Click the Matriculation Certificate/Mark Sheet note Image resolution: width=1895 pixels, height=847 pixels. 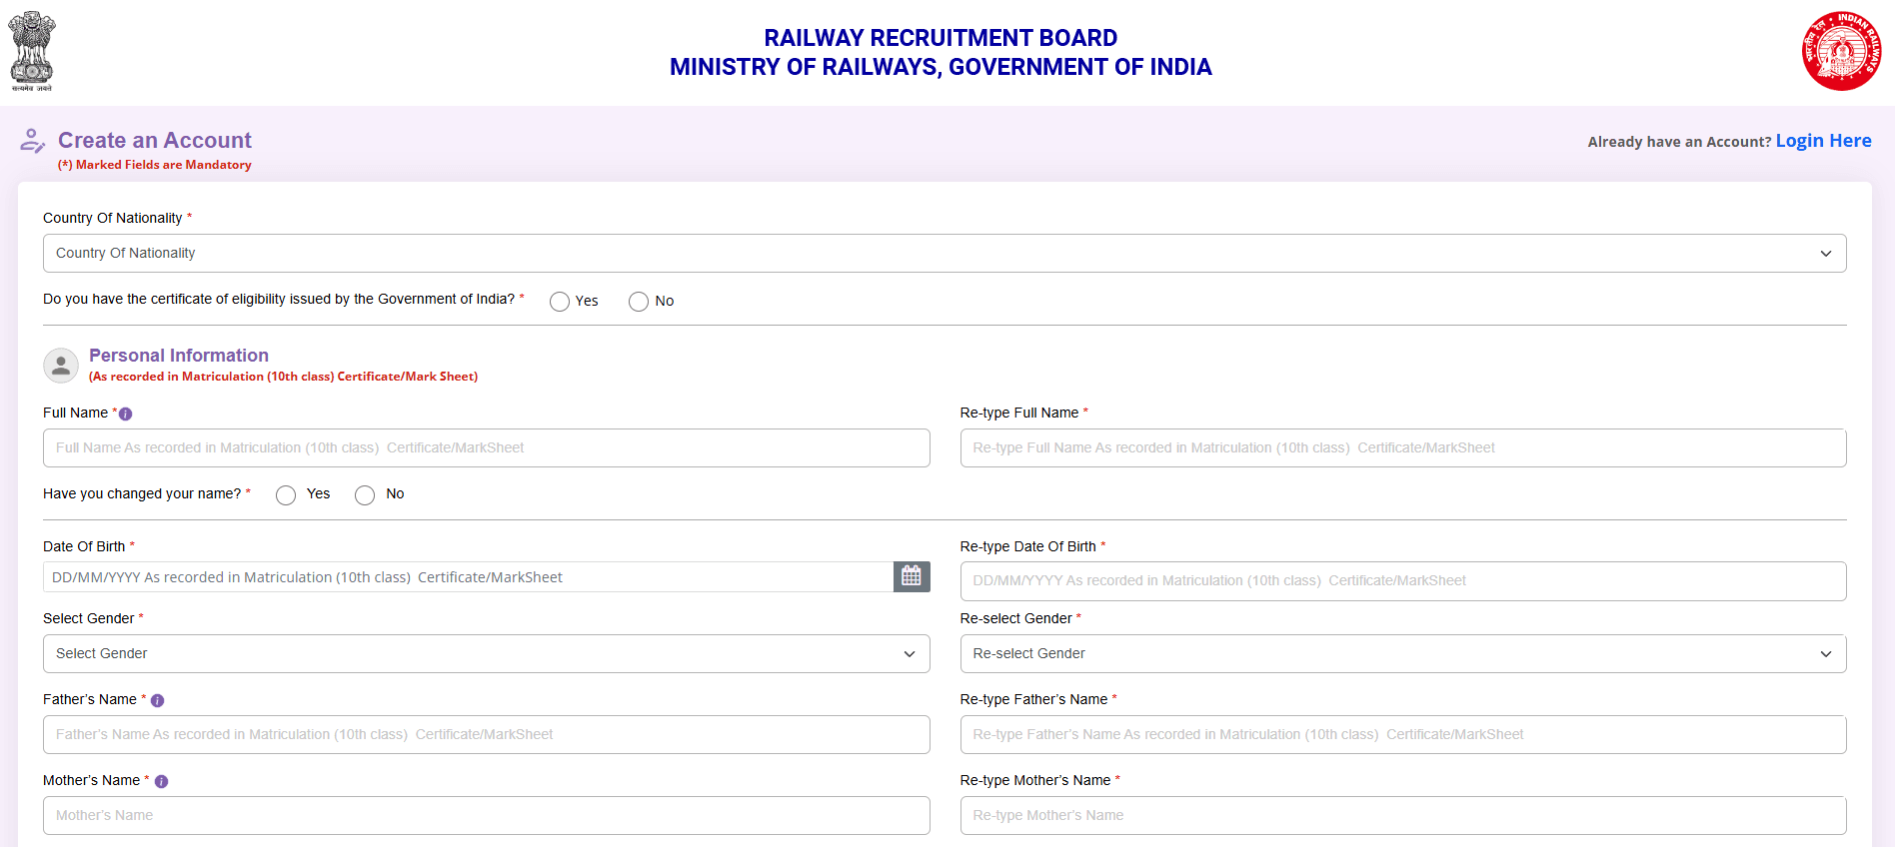coord(284,378)
